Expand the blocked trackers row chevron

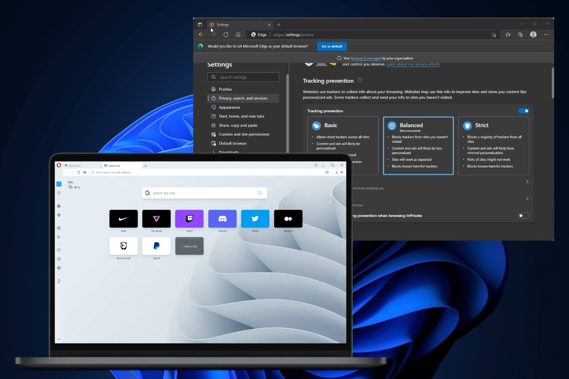527,182
